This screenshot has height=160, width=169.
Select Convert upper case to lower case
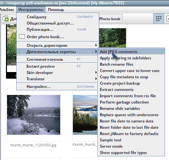[x=131, y=71]
